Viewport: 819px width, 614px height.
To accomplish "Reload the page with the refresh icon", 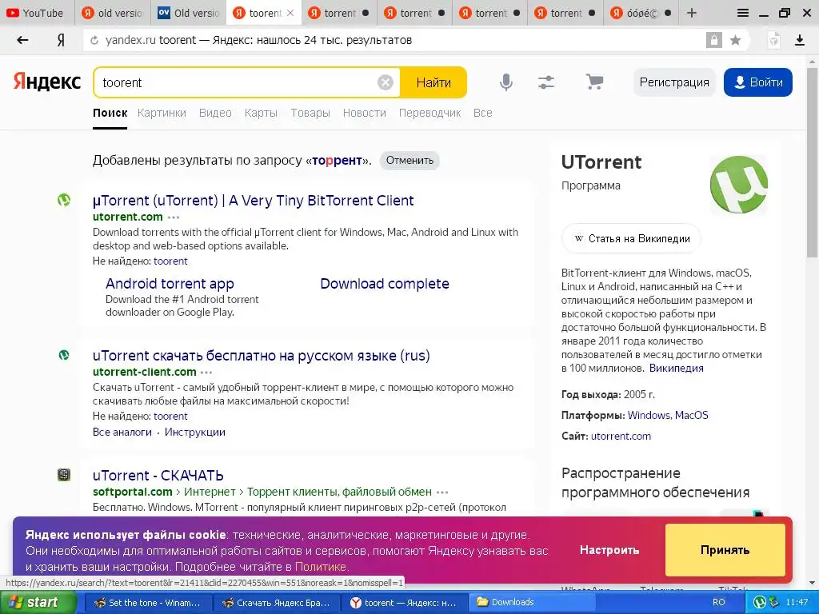I will point(94,40).
